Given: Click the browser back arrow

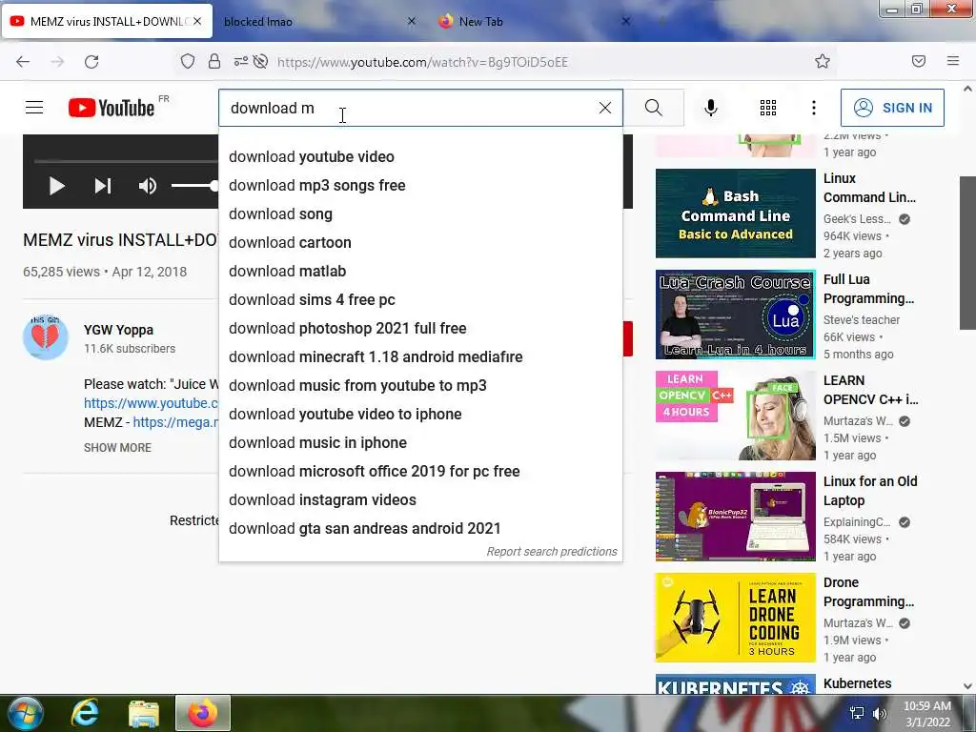Looking at the screenshot, I should click(x=23, y=62).
